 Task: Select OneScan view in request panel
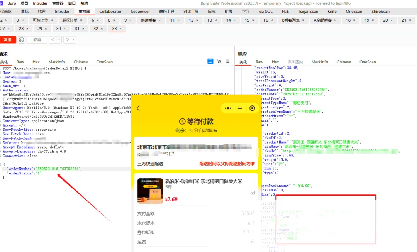pyautogui.click(x=105, y=62)
